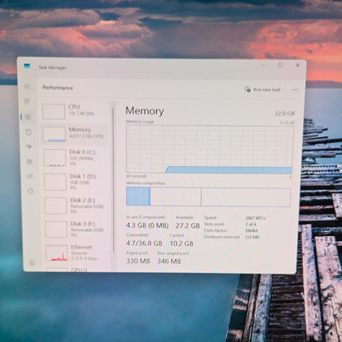Viewport: 342px width, 342px height.
Task: Open the hamburger navigation menu icon
Action: (27, 86)
